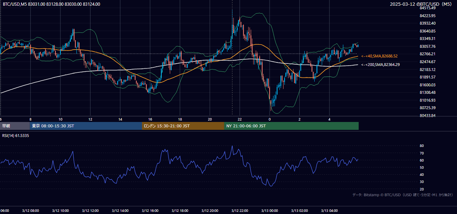The width and height of the screenshot is (457, 214).
Task: Click the RSI(14) 61.5335 indicator label
Action: click(x=16, y=136)
